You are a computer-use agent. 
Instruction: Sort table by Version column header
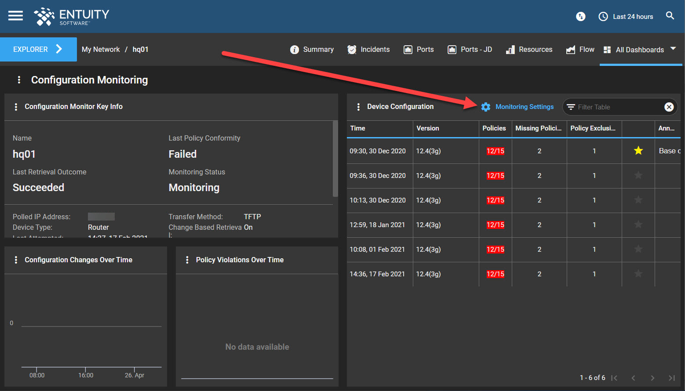click(x=446, y=128)
